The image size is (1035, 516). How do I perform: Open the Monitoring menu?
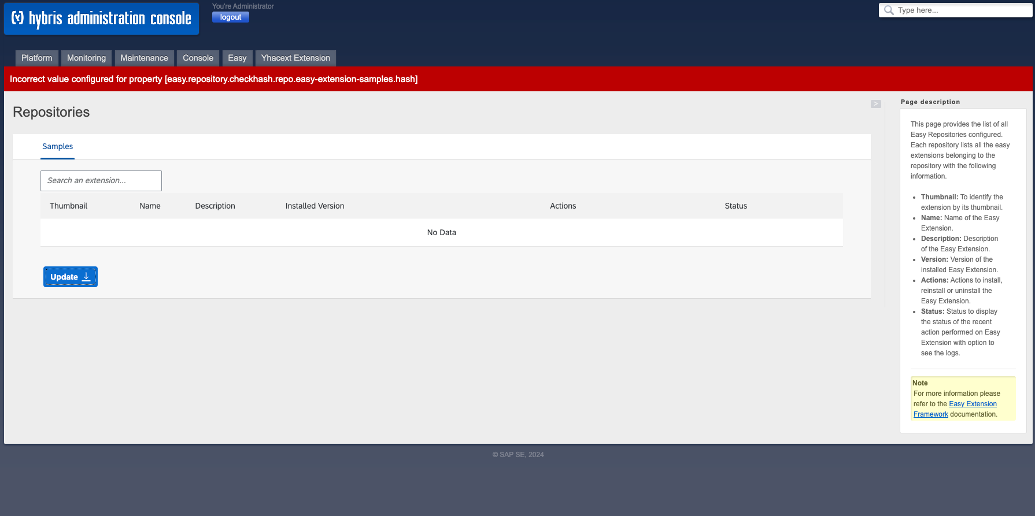click(x=86, y=58)
